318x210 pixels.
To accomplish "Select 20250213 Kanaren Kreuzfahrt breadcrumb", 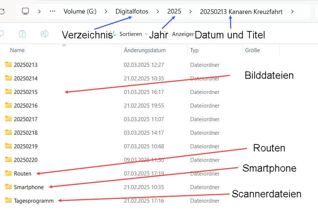I will click(x=241, y=12).
